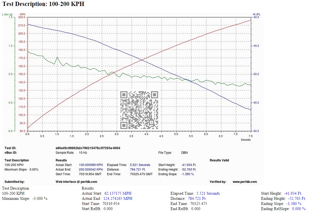Click the KPH axis label
This screenshot has width=317, height=218.
coord(22,14)
